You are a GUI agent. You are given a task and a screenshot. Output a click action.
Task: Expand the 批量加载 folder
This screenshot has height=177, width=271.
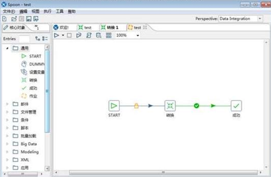coord(7,136)
